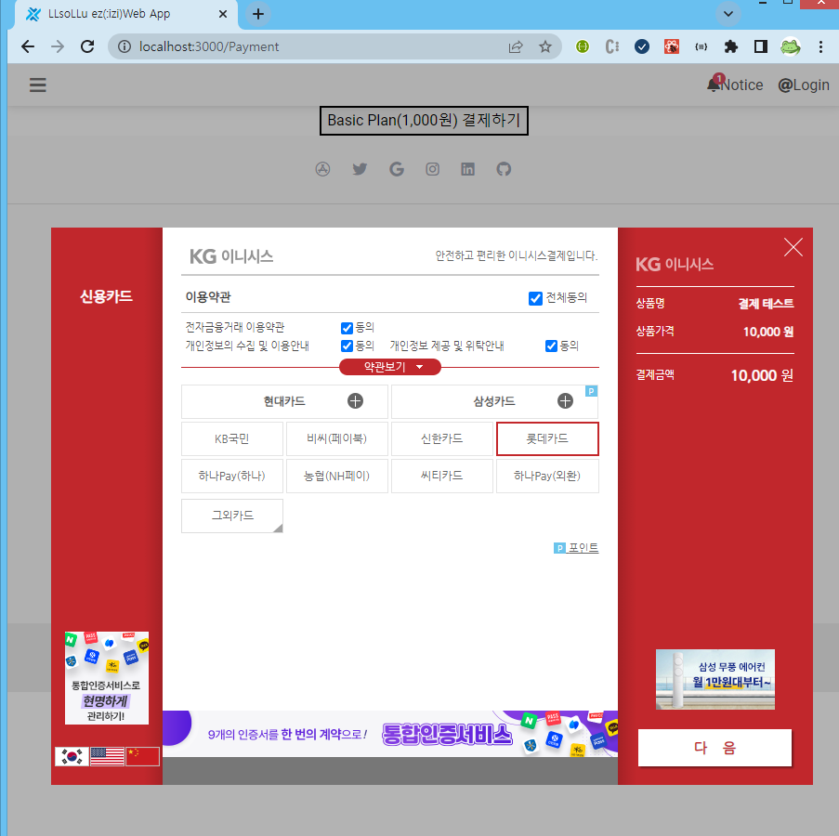Open the GitHub footer icon

504,169
